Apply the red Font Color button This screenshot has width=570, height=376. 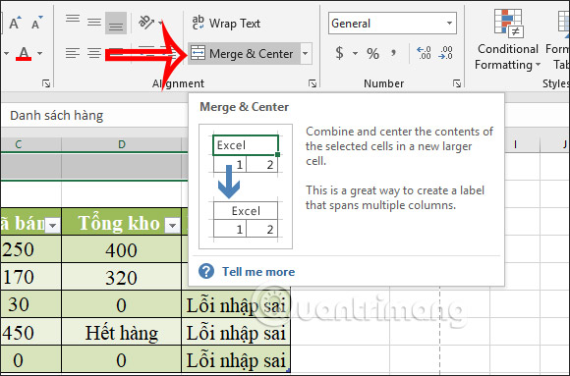[x=24, y=54]
